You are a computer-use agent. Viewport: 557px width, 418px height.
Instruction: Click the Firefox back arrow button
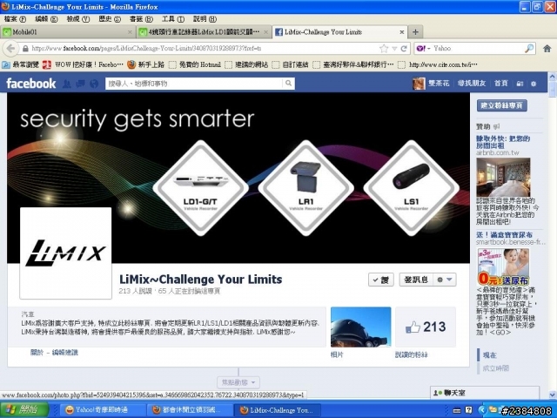pyautogui.click(x=10, y=49)
